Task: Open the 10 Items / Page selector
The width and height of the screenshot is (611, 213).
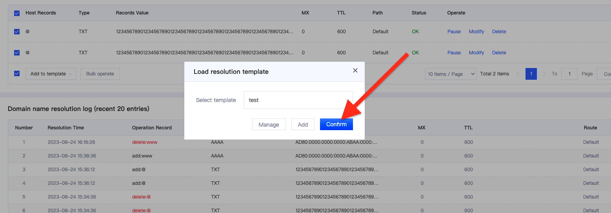Action: click(x=450, y=74)
